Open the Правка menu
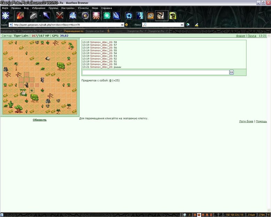This screenshot has height=217, width=271. [x=16, y=8]
